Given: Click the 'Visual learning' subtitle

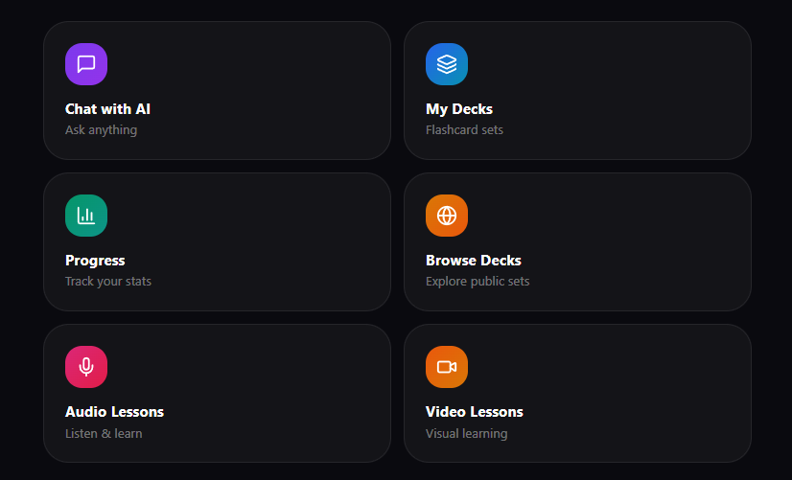Looking at the screenshot, I should tap(467, 433).
